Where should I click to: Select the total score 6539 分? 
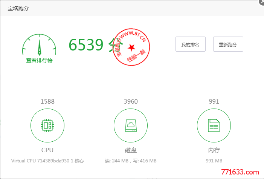96,45
